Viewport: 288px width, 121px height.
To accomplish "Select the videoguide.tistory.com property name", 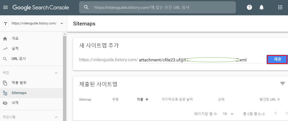I will click(x=34, y=23).
